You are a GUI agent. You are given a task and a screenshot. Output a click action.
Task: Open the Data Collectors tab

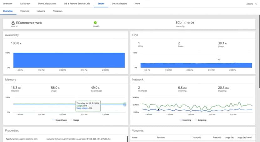point(119,3)
